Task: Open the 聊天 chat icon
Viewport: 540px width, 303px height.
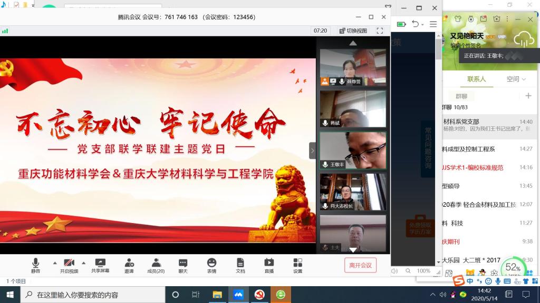Action: coord(182,265)
